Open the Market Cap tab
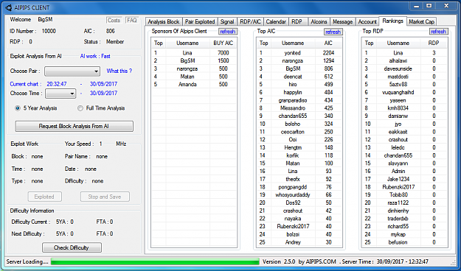 tap(421, 22)
